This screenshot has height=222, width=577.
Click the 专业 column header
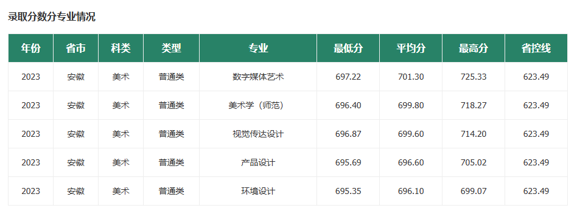(258, 48)
